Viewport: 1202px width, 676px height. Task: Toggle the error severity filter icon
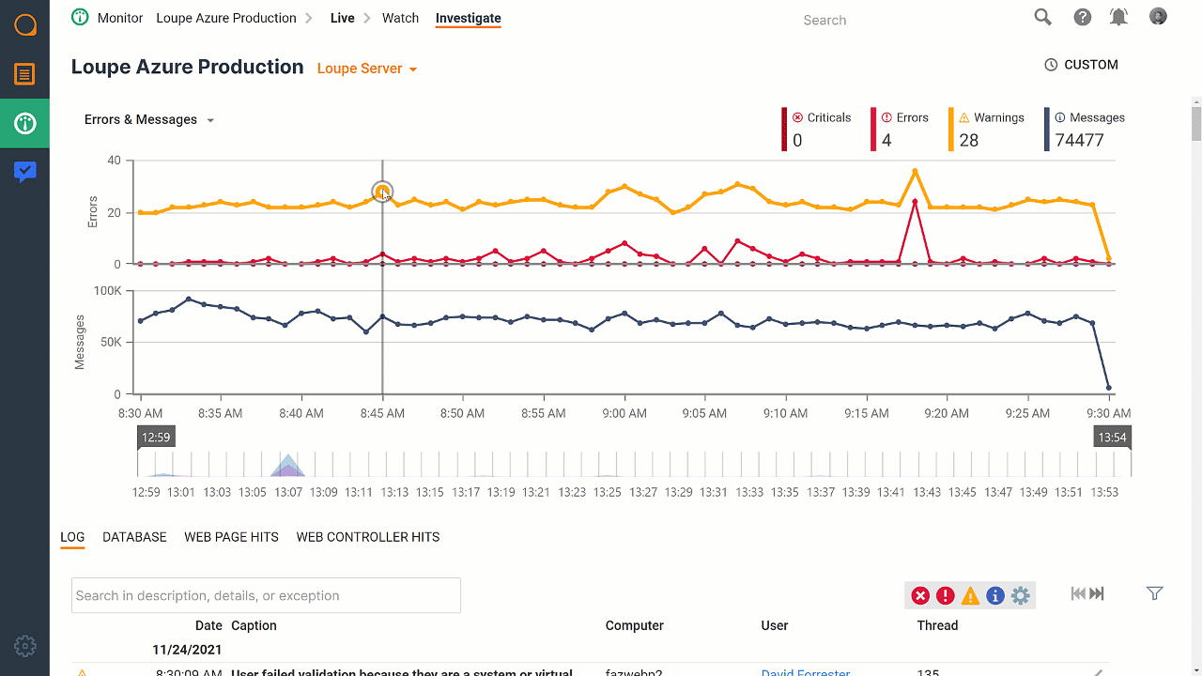[x=946, y=595]
